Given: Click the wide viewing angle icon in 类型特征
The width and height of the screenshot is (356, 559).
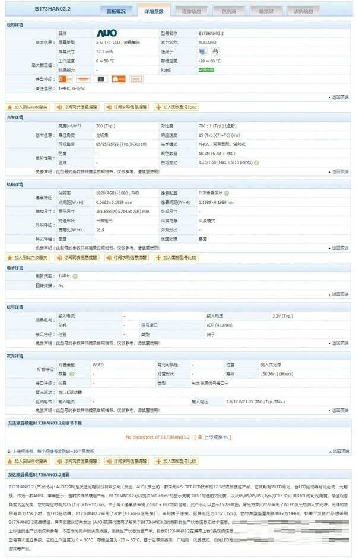Looking at the screenshot, I should point(83,79).
